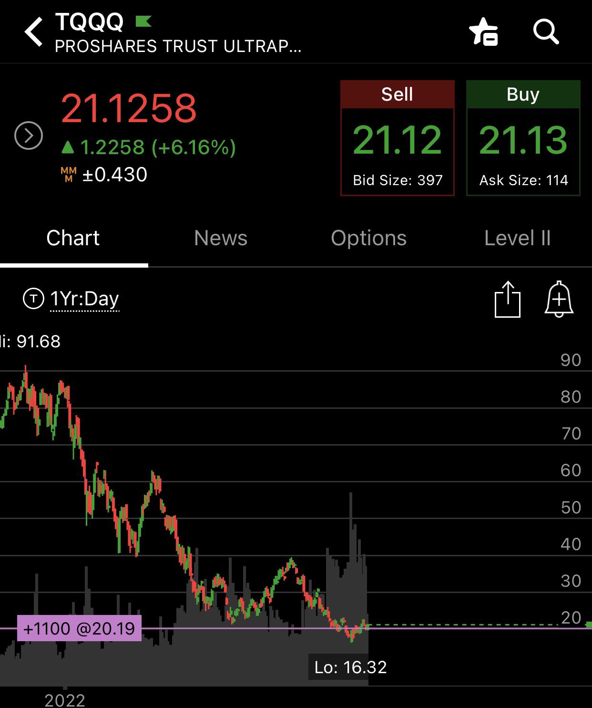
Task: Open the watchlist star icon
Action: 484,32
